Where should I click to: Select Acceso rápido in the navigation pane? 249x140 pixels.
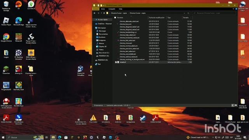point(103,19)
